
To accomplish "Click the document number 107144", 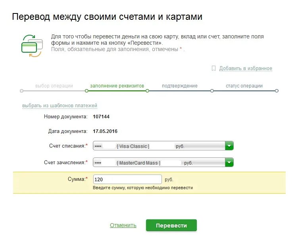I will (x=101, y=116).
